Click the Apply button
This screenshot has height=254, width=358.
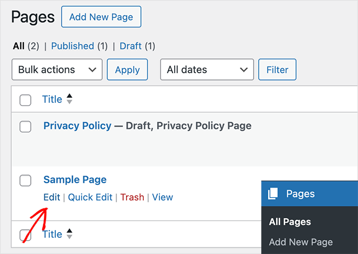[x=128, y=70]
